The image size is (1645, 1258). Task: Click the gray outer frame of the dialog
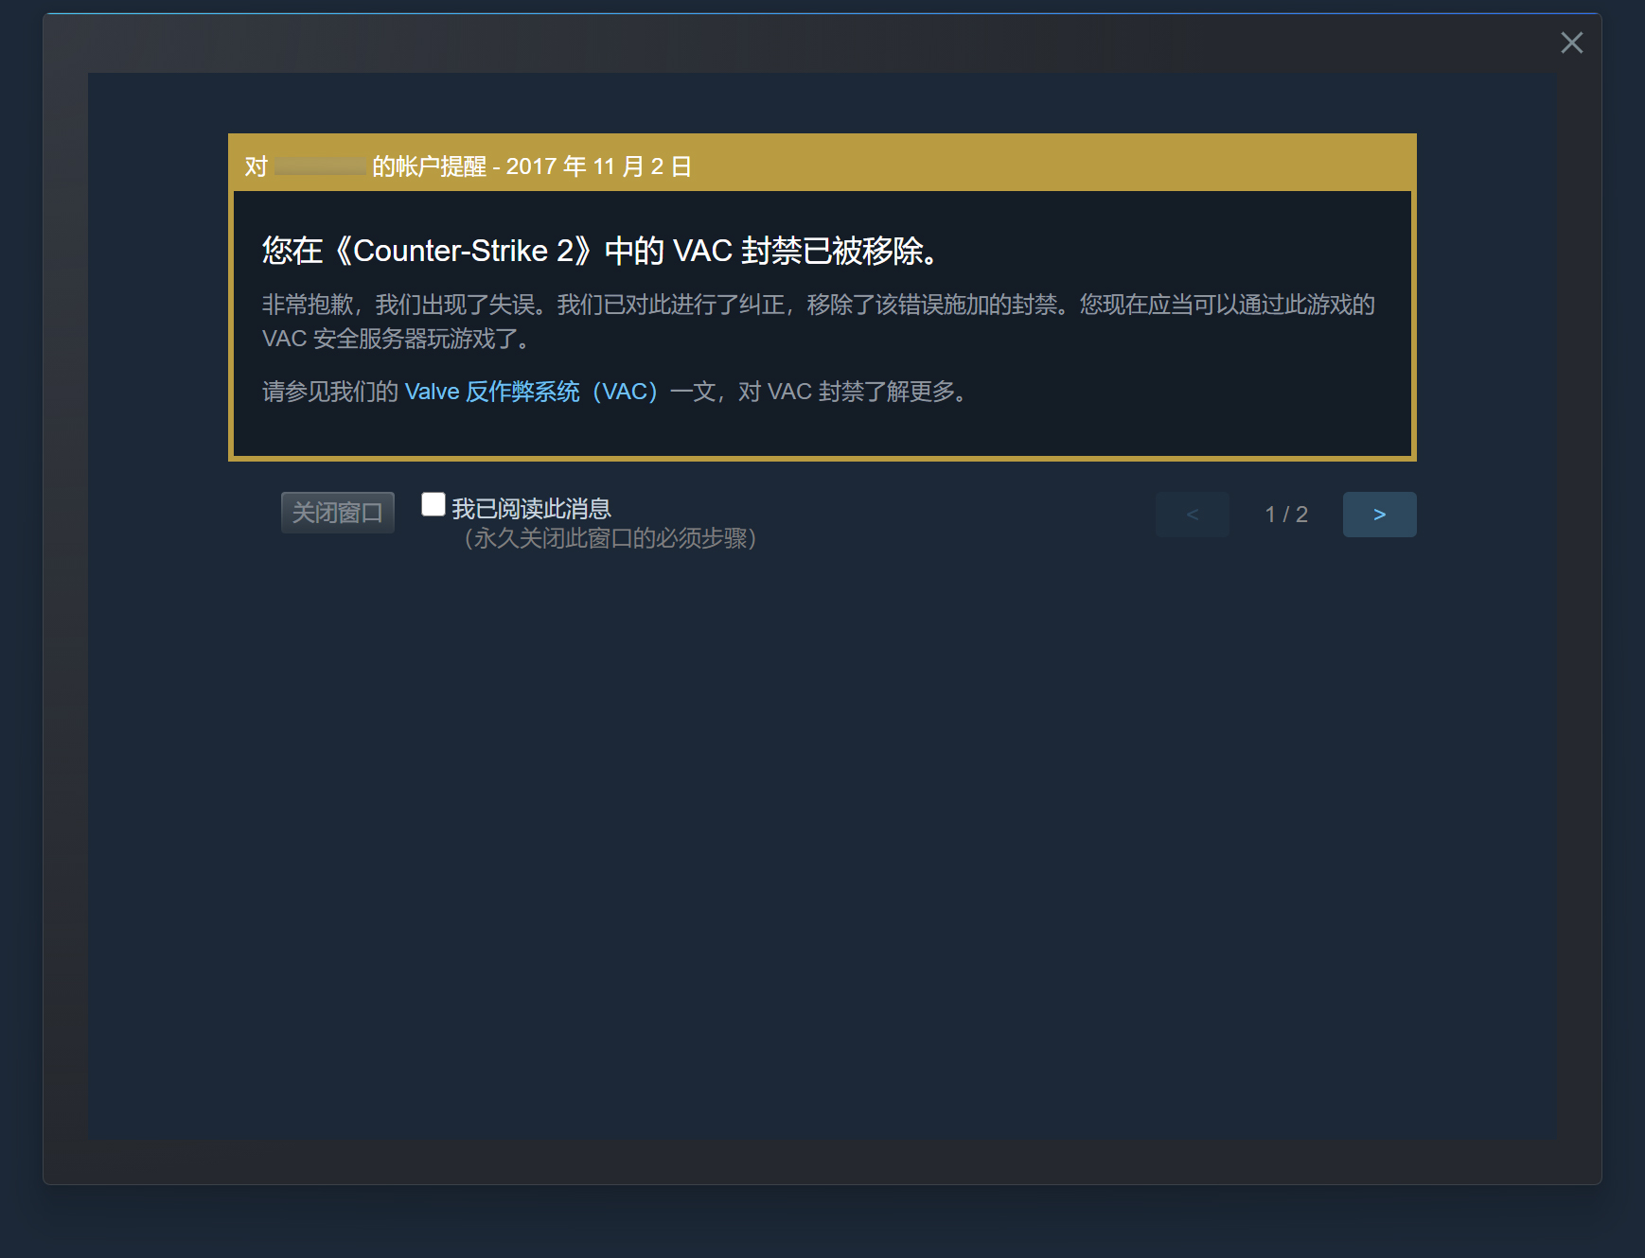point(822,1162)
